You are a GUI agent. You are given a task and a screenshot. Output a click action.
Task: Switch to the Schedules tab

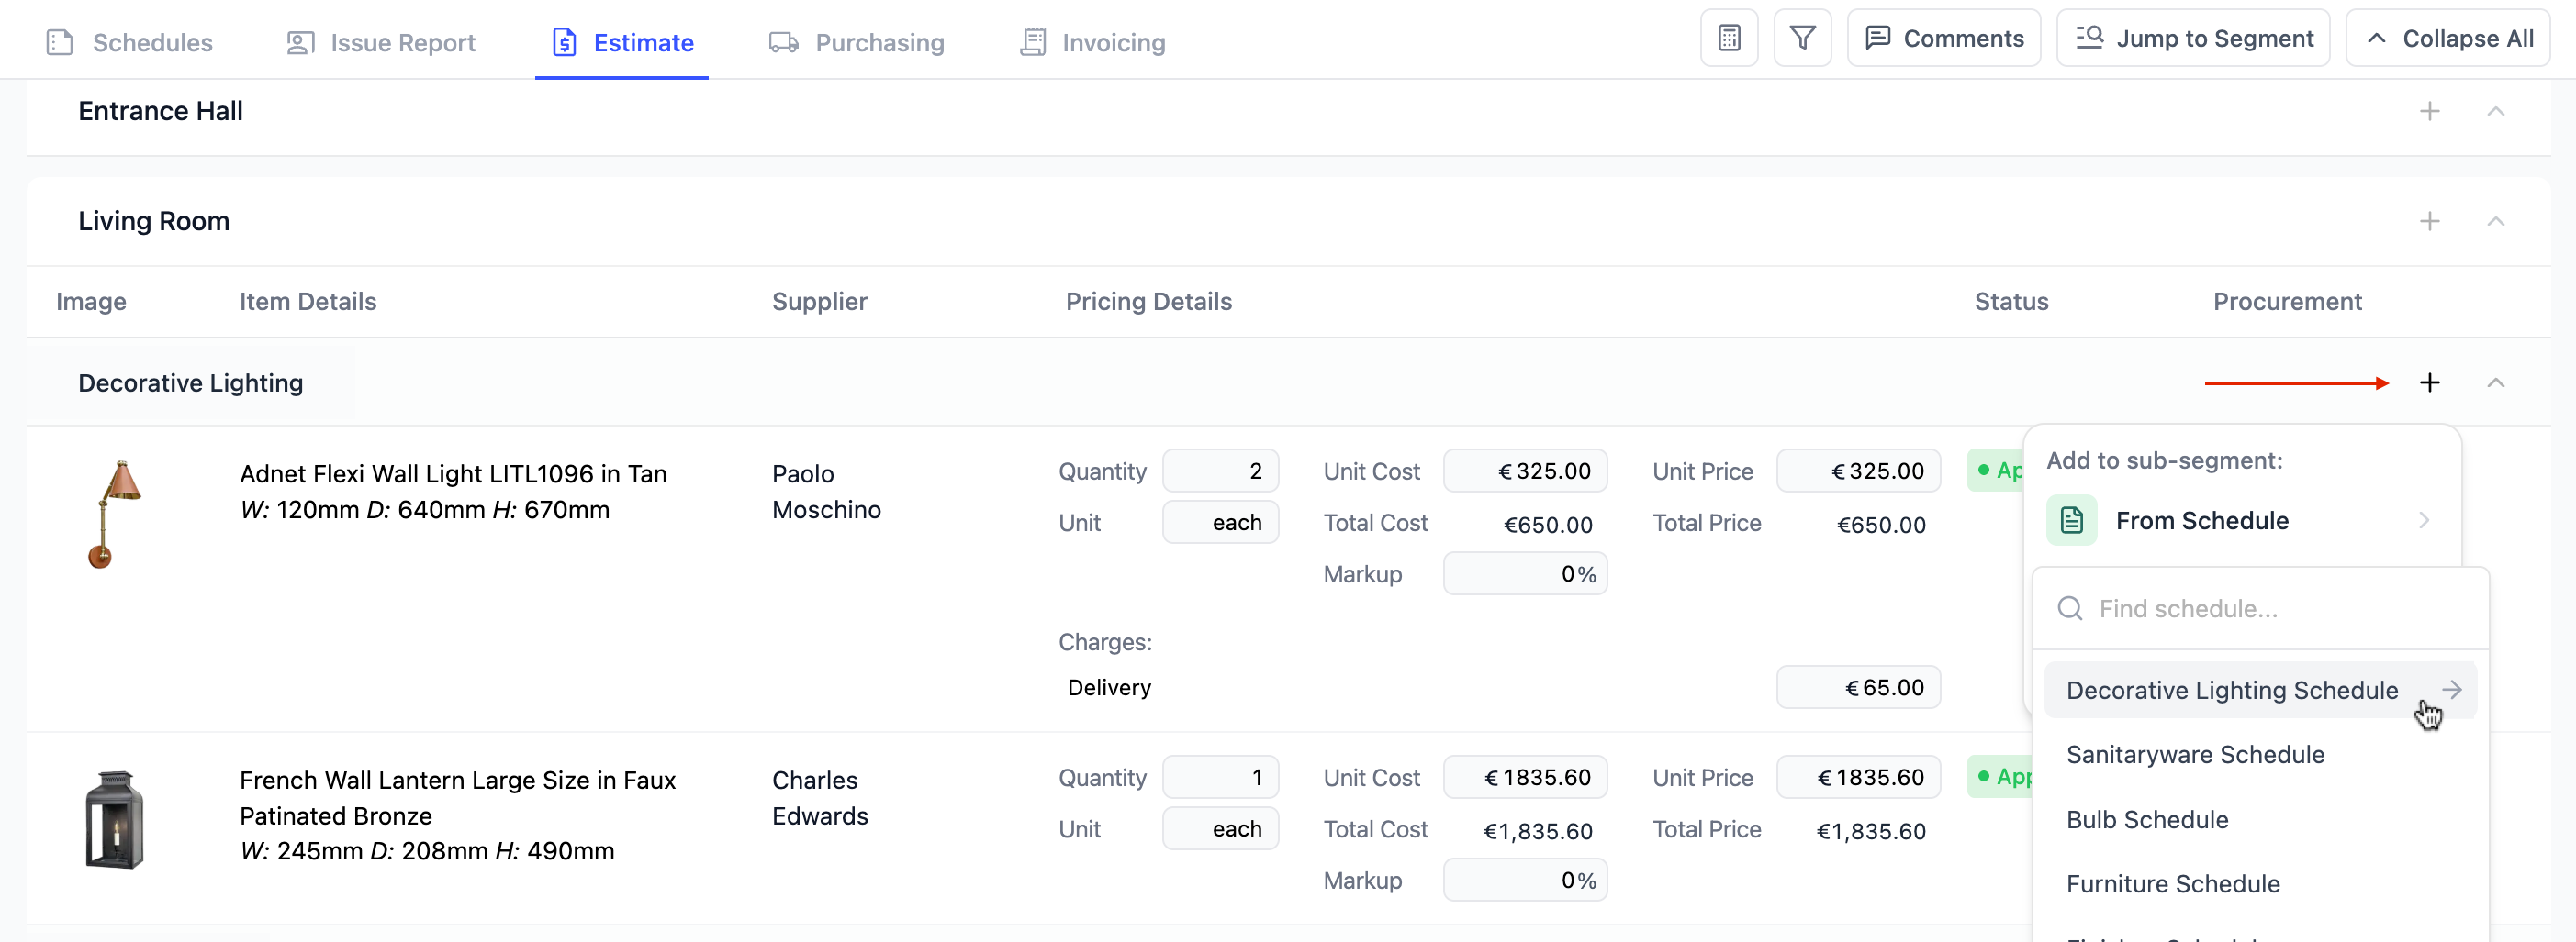pos(130,42)
